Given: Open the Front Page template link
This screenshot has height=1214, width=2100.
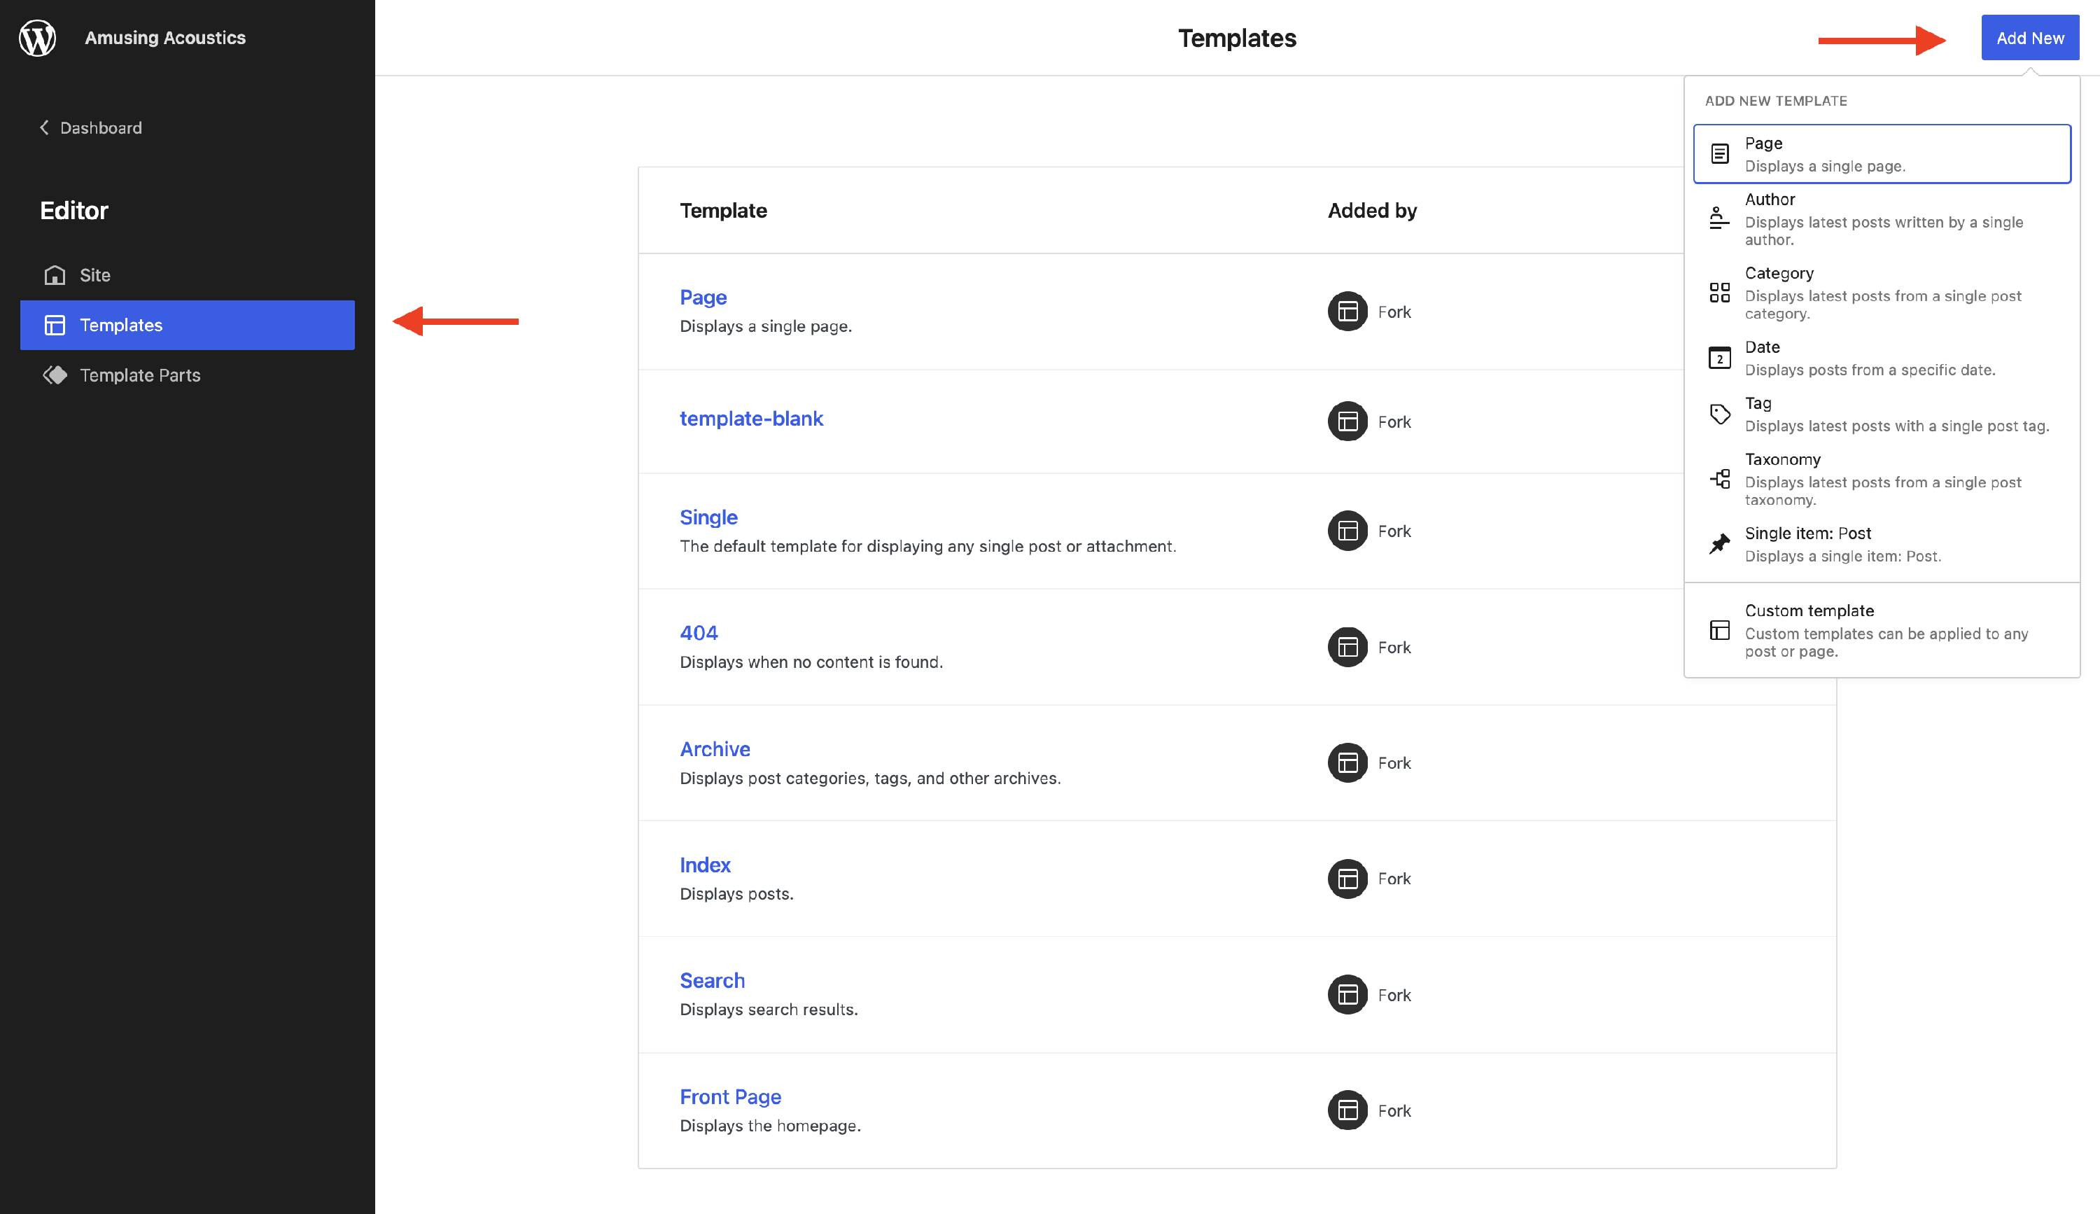Looking at the screenshot, I should tap(730, 1096).
